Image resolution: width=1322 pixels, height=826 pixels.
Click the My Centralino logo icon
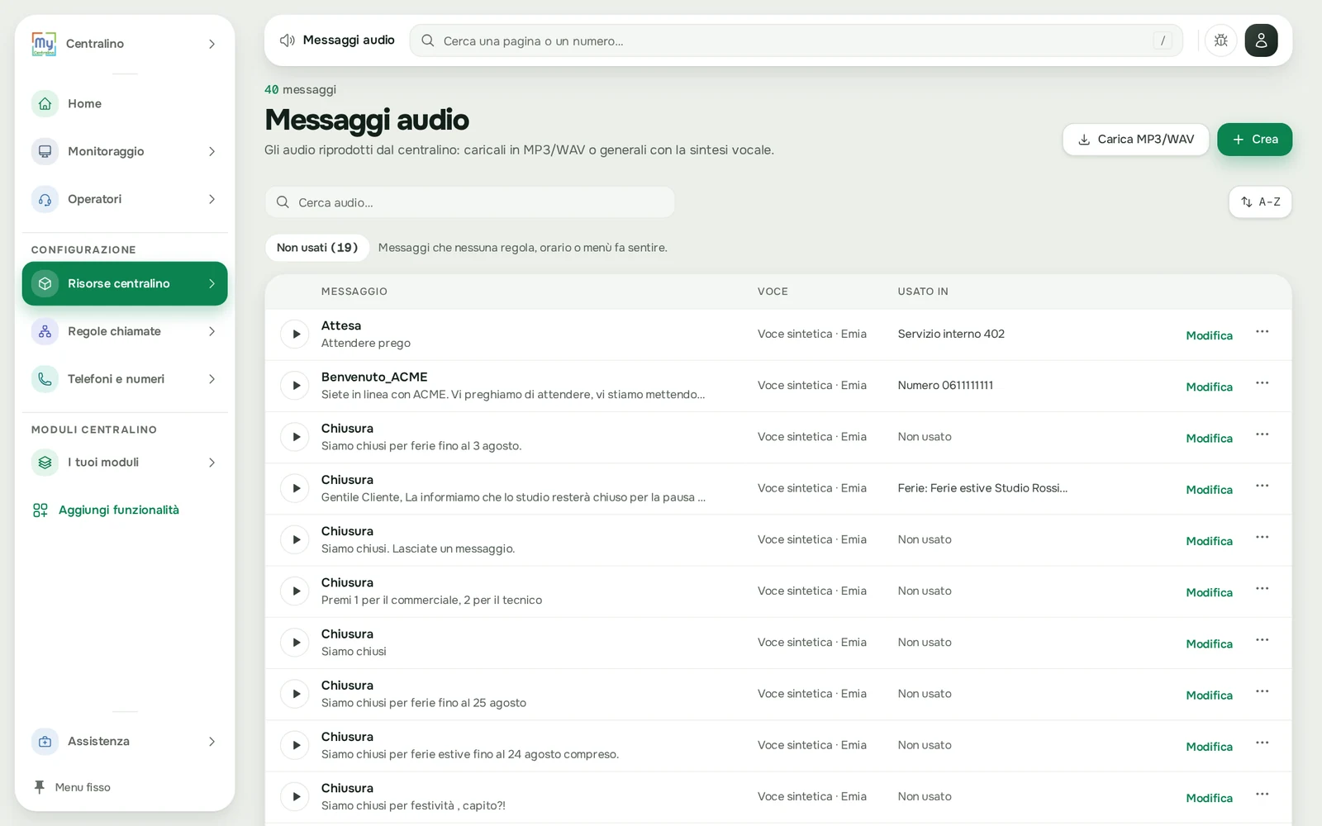pos(44,44)
